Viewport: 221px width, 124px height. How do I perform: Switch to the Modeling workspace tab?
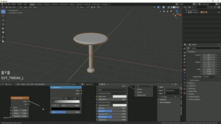coord(39,4)
